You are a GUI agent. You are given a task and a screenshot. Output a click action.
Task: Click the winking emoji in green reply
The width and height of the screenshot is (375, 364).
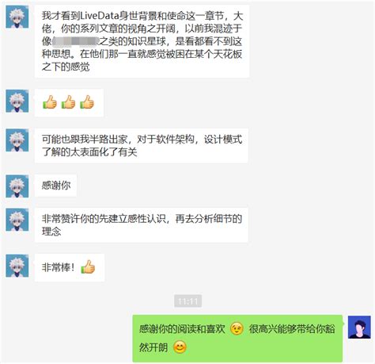(237, 329)
